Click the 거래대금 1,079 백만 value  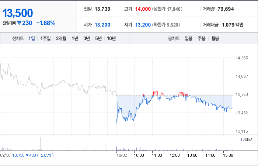coord(233,25)
